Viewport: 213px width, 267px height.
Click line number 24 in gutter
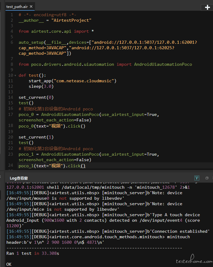tap(11, 165)
